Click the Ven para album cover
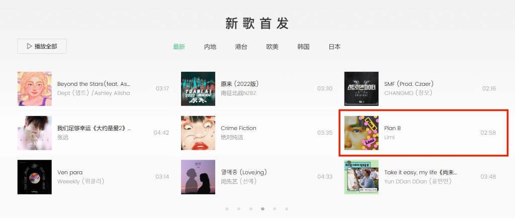The width and height of the screenshot is (515, 218). (35, 177)
